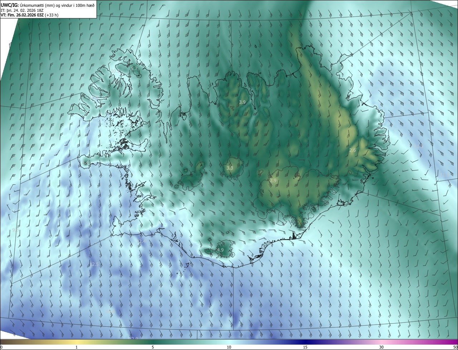Click the 3.3 value label on the map
Viewport: 458px width, 350px height.
pyautogui.click(x=230, y=168)
